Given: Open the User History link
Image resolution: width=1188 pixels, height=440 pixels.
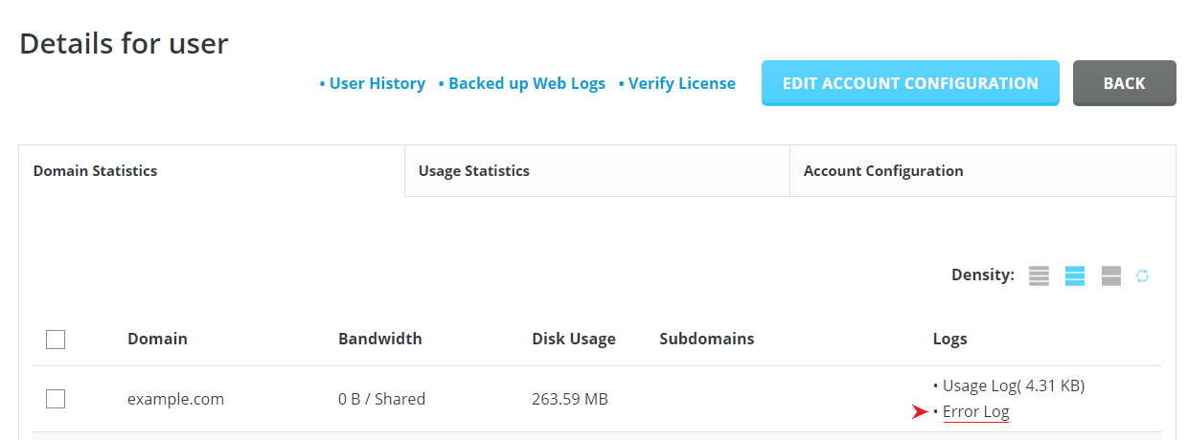Looking at the screenshot, I should pyautogui.click(x=377, y=83).
